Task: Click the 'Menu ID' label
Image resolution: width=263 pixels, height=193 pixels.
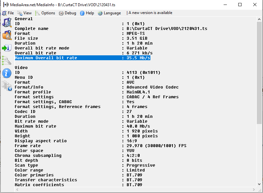Action: [x=24, y=77]
